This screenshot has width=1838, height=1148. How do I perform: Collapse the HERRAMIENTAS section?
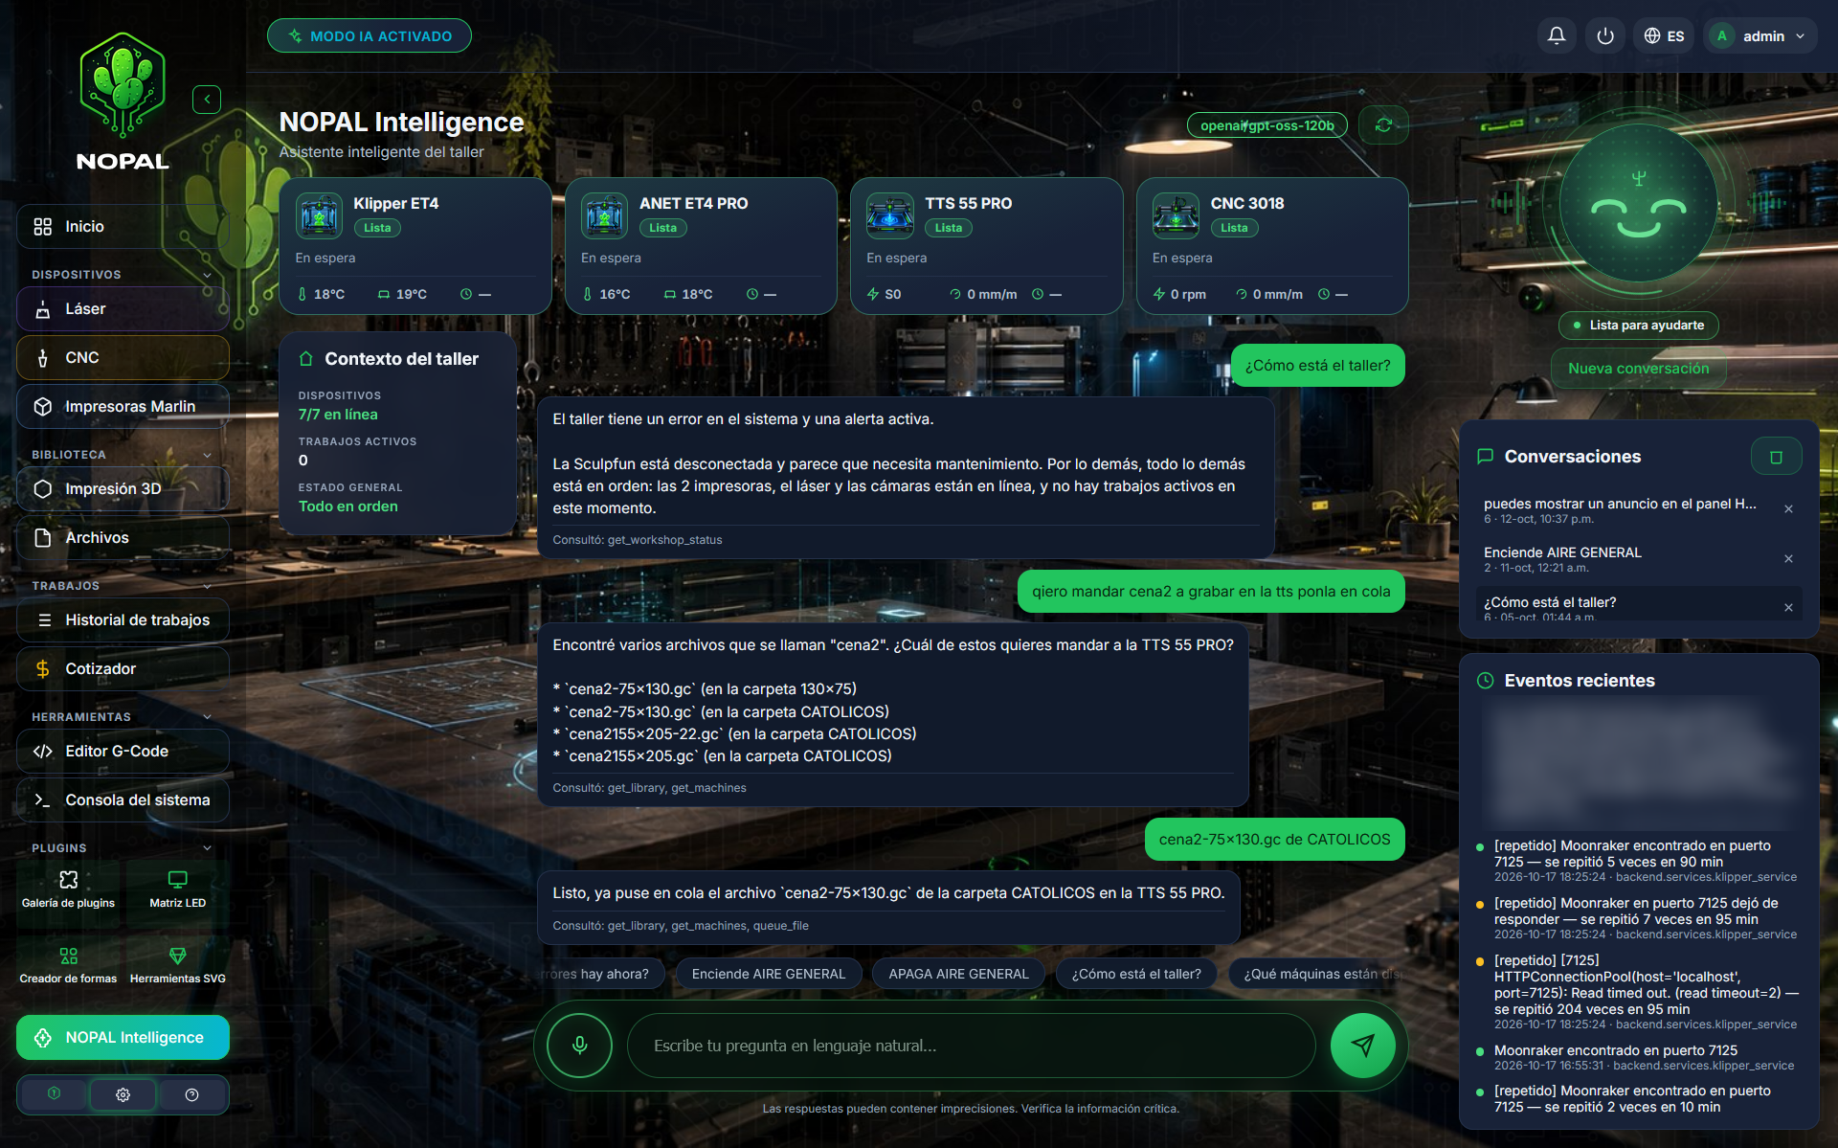click(207, 717)
